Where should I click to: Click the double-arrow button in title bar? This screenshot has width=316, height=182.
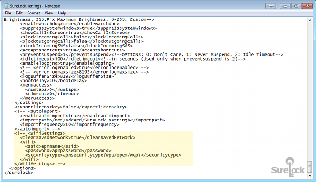point(271,6)
